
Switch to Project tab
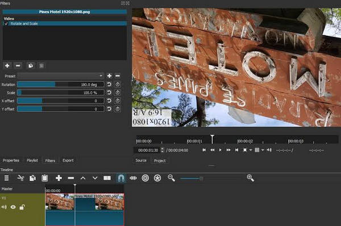[x=160, y=161]
